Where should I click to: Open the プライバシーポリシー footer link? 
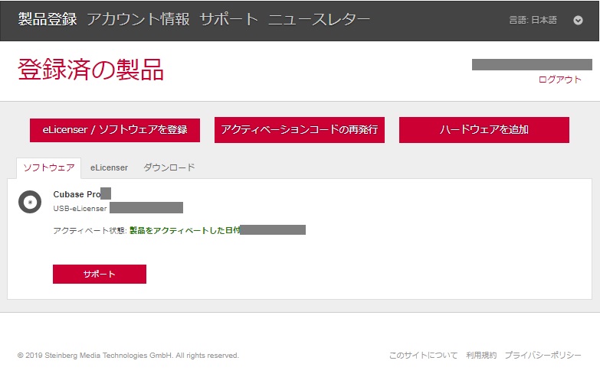pyautogui.click(x=543, y=356)
